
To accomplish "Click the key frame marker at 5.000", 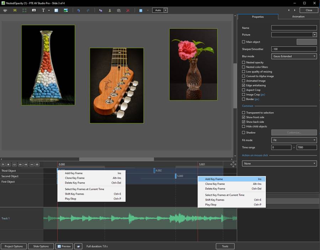I will coord(175,176).
